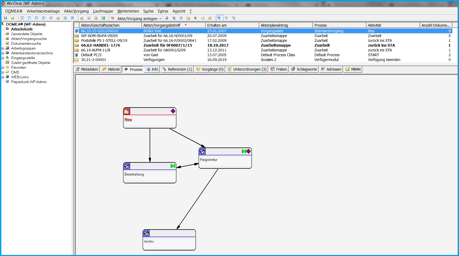Click the arrow icon on Archiv node

coord(146,233)
